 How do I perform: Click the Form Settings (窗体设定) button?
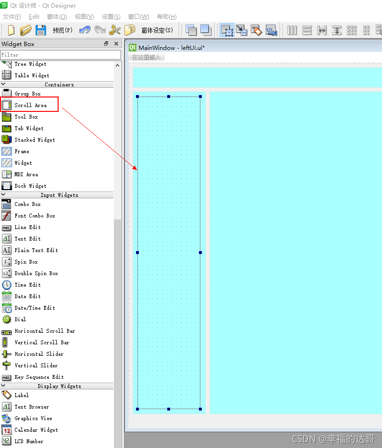pos(157,30)
